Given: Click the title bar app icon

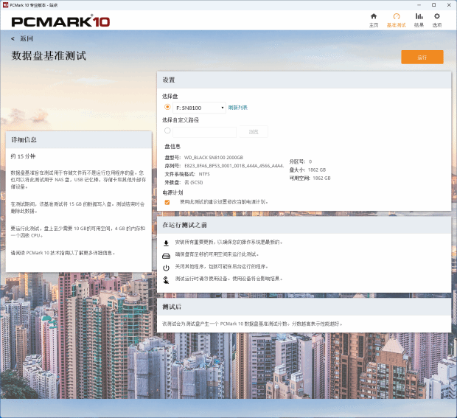Looking at the screenshot, I should (5, 5).
